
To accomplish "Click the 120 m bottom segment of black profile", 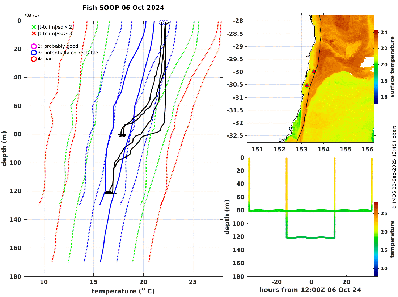I will 110,193.
